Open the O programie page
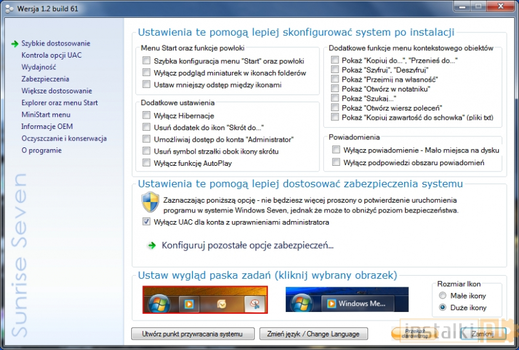The image size is (519, 350). point(41,150)
